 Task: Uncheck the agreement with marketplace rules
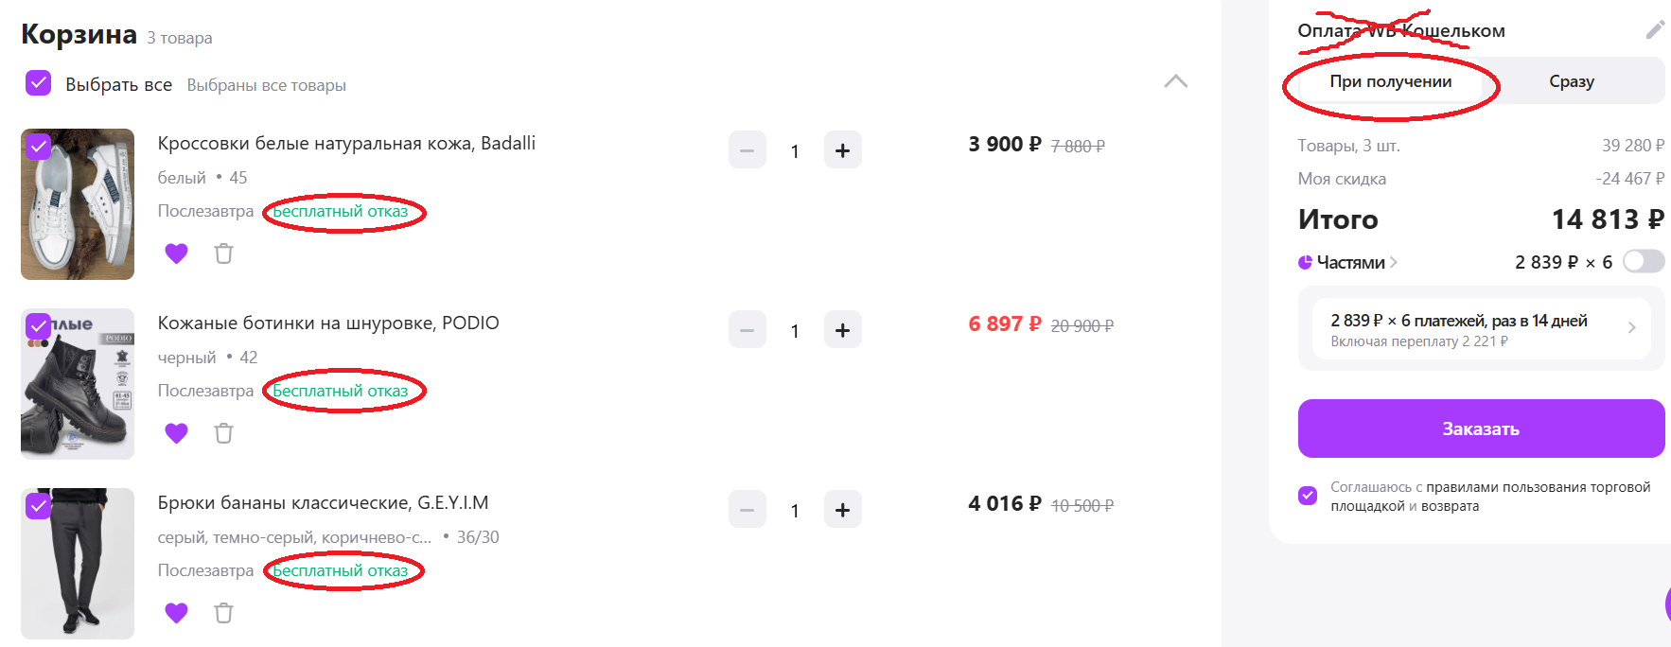(x=1308, y=496)
